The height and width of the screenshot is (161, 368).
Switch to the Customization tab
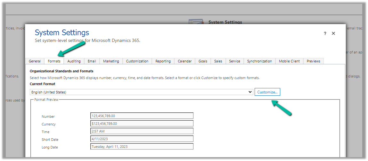pyautogui.click(x=137, y=61)
